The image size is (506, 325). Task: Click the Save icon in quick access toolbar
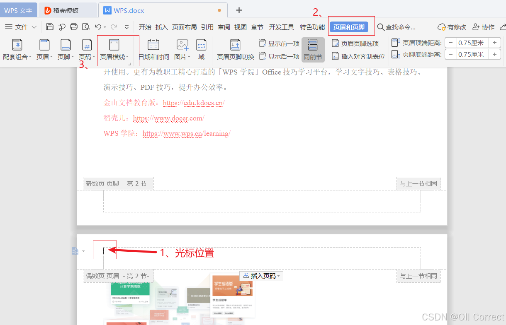tap(50, 27)
